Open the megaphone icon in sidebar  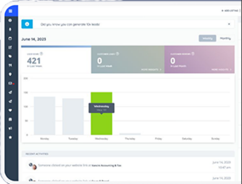[x=10, y=128]
